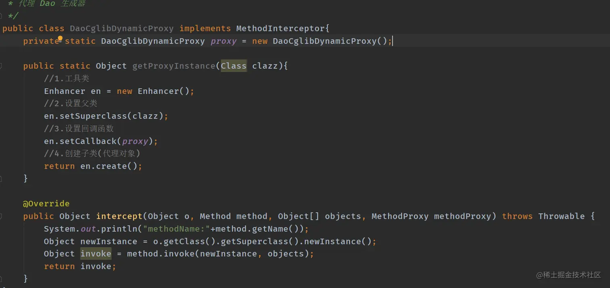610x288 pixels.
Task: Click parameter 'o' in the intercept signature
Action: (x=187, y=216)
